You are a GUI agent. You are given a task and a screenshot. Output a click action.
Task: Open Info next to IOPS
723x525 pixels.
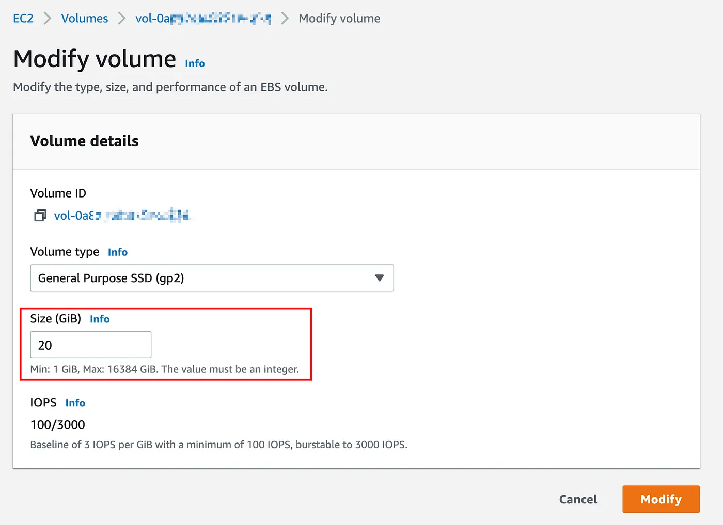coord(75,403)
